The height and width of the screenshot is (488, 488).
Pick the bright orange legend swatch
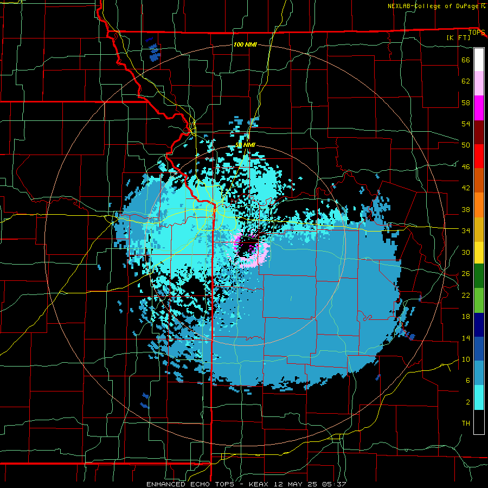[479, 204]
